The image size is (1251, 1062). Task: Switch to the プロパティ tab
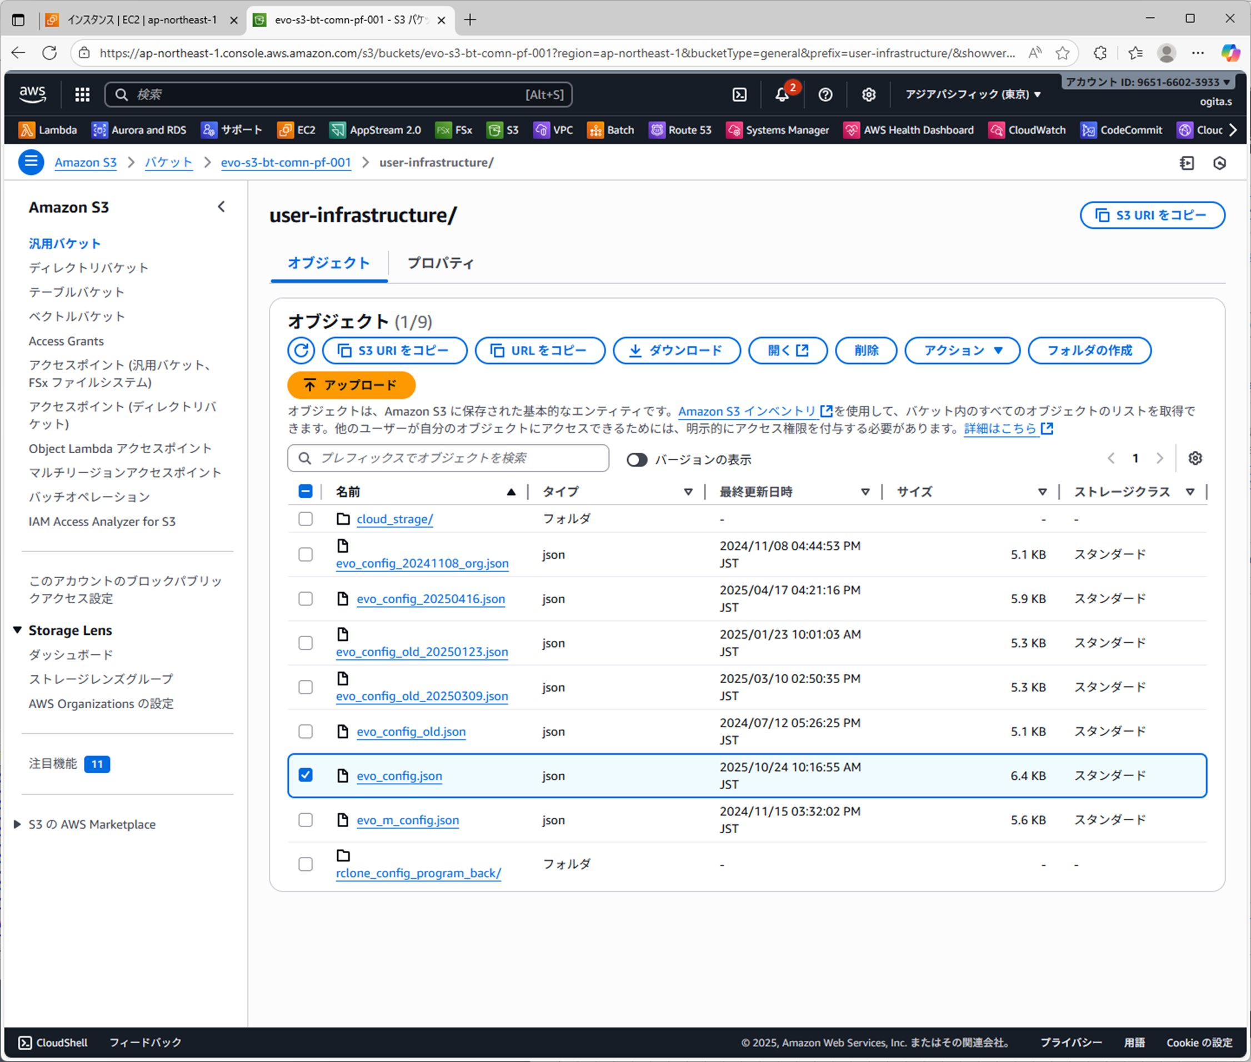pyautogui.click(x=440, y=263)
